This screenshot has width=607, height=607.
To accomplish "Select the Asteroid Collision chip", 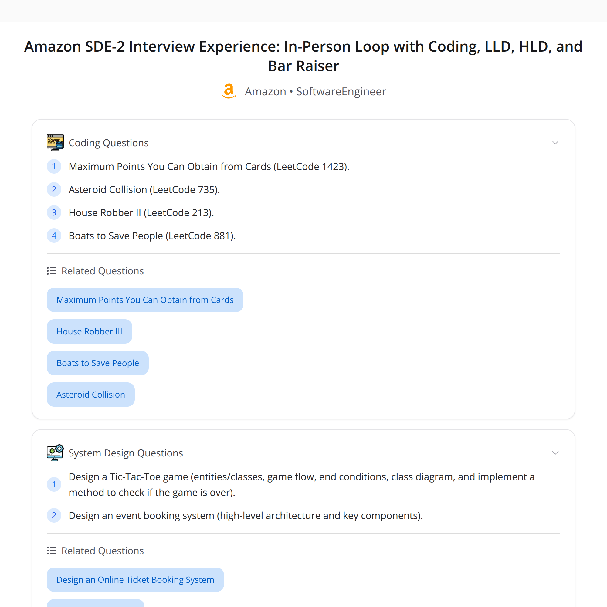I will [x=90, y=394].
